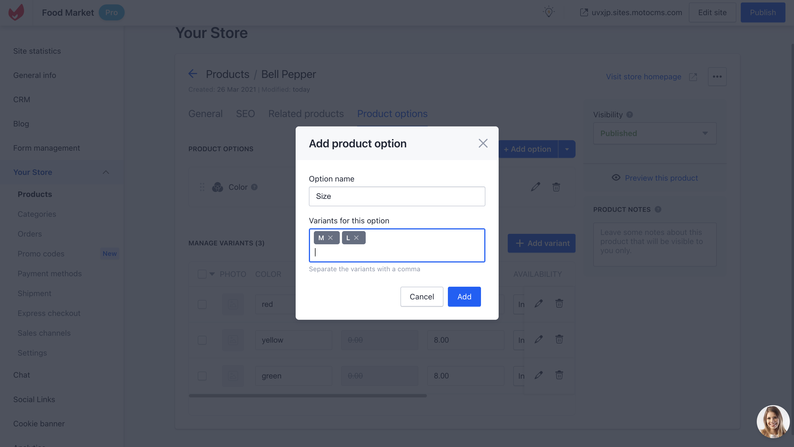Open the support chat avatar
This screenshot has height=447, width=794.
point(773,421)
